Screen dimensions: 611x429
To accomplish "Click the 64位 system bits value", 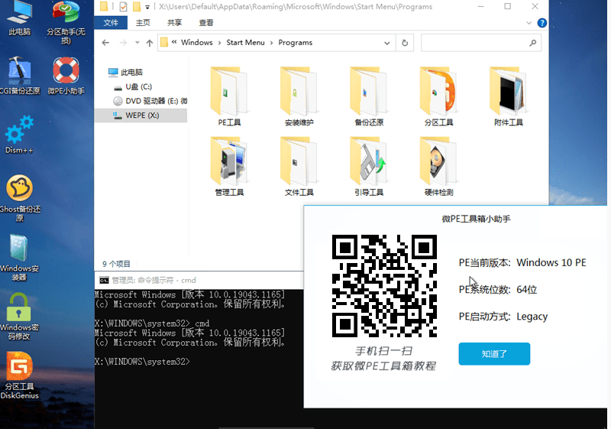I will [527, 289].
